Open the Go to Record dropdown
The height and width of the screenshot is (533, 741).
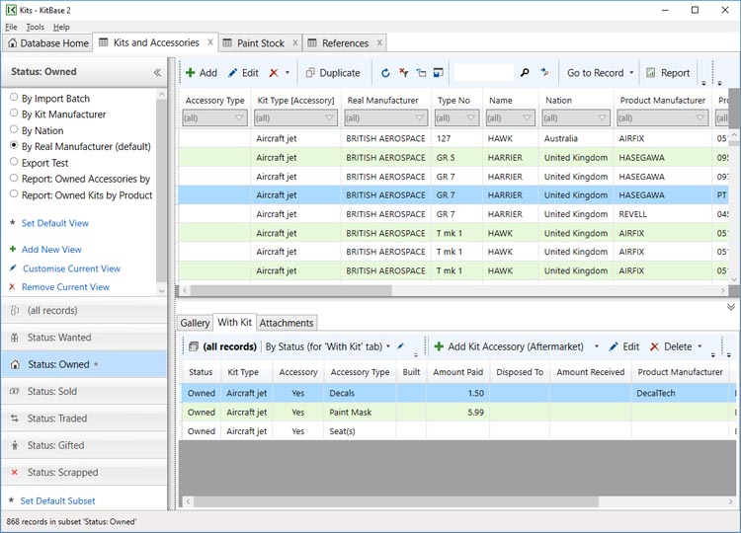631,73
